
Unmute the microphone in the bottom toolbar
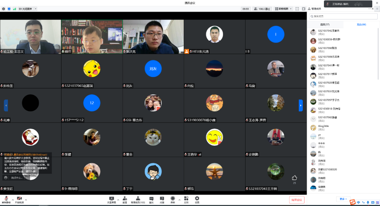coord(6,199)
